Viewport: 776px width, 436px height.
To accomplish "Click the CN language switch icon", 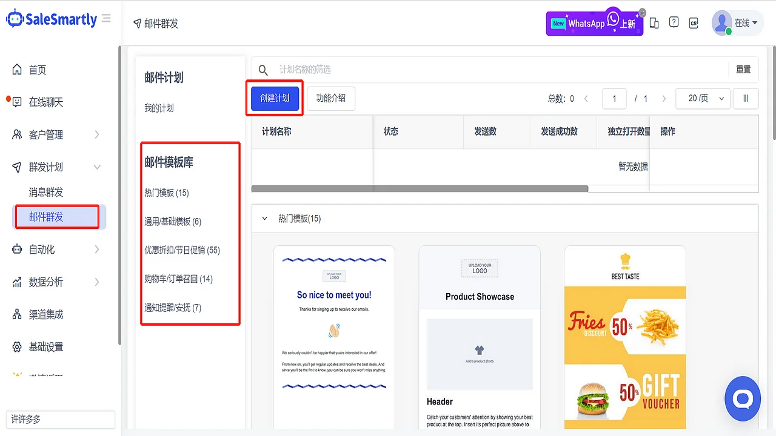I will pyautogui.click(x=694, y=22).
